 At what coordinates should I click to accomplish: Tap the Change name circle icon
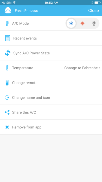click(7, 98)
